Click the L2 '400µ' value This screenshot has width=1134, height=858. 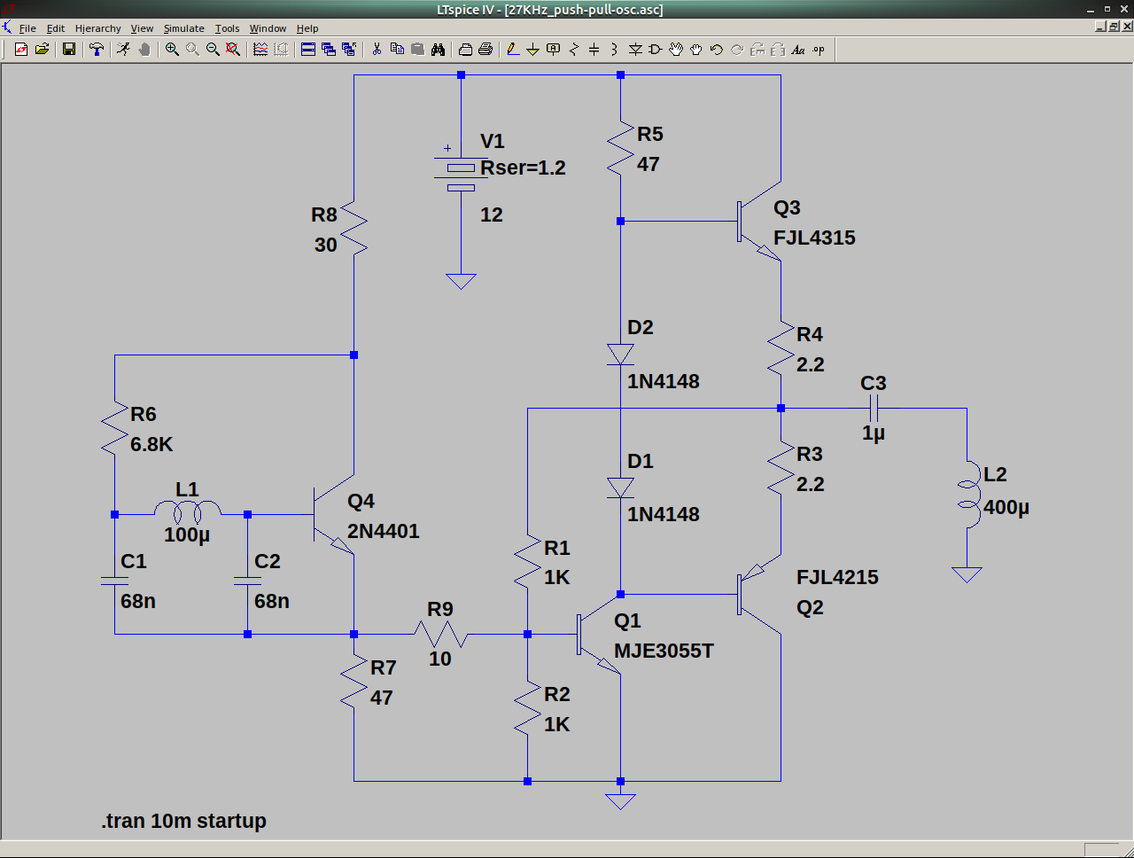click(x=1006, y=507)
